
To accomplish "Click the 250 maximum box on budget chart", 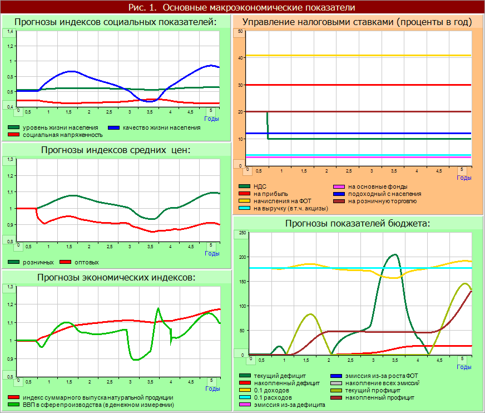I will tap(241, 234).
